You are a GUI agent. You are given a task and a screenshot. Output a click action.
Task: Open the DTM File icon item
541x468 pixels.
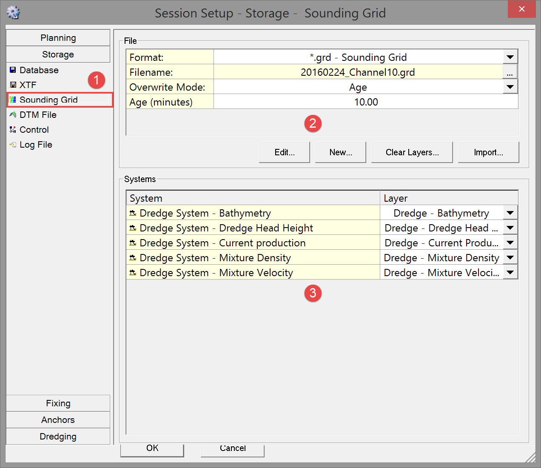(x=13, y=115)
